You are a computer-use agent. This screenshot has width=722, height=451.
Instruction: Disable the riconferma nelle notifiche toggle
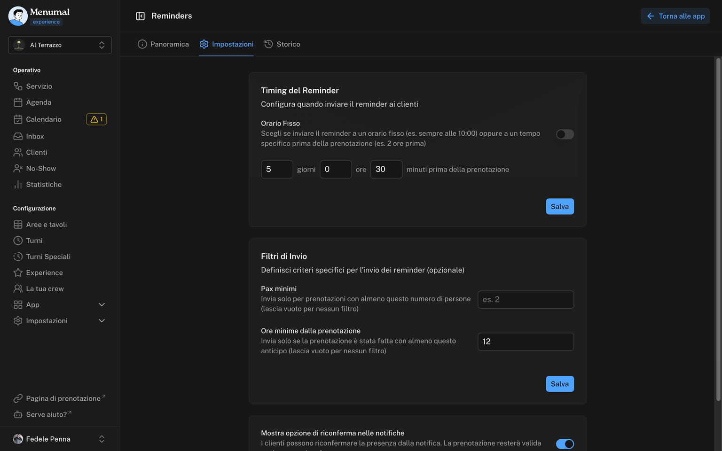point(565,444)
